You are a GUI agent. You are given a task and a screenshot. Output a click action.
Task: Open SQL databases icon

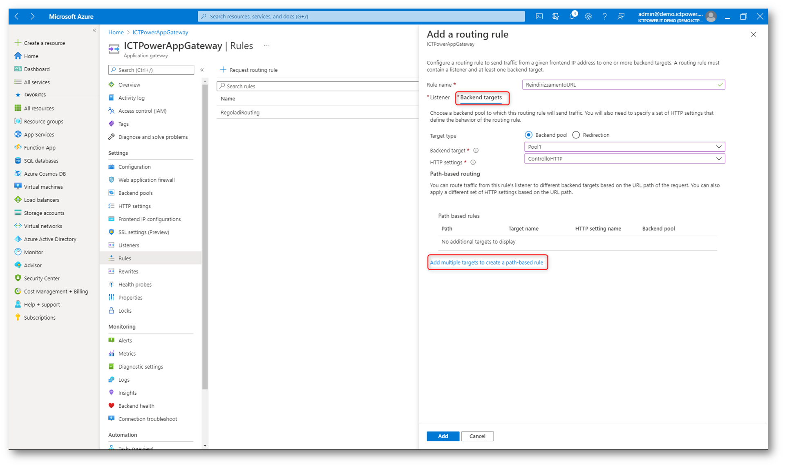pyautogui.click(x=18, y=160)
